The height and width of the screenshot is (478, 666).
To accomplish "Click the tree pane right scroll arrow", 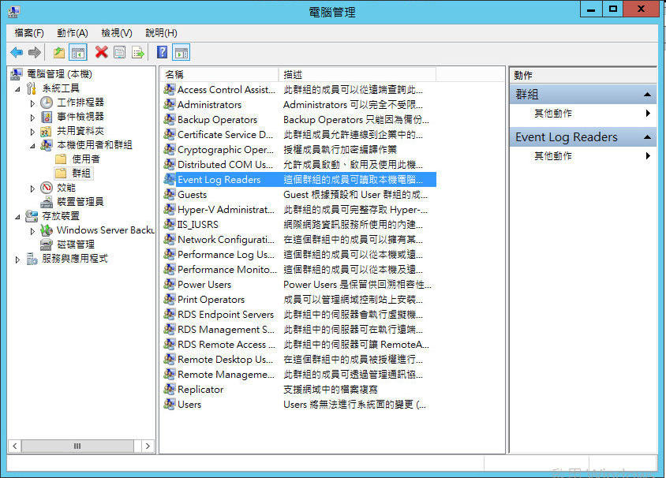I will [148, 446].
